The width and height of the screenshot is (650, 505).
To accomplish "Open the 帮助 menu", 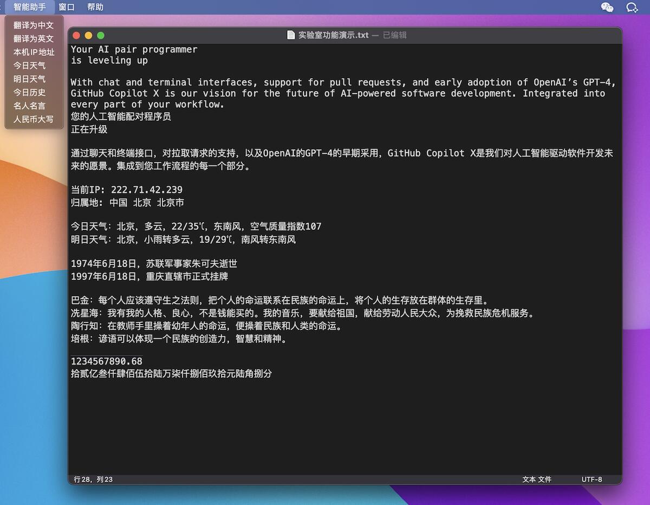I will click(95, 7).
